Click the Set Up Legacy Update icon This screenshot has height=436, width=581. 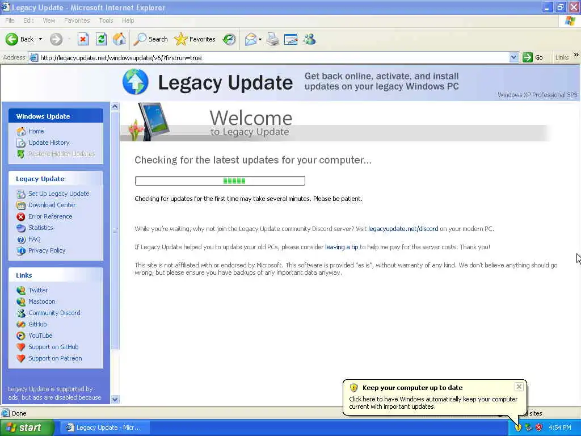[21, 194]
